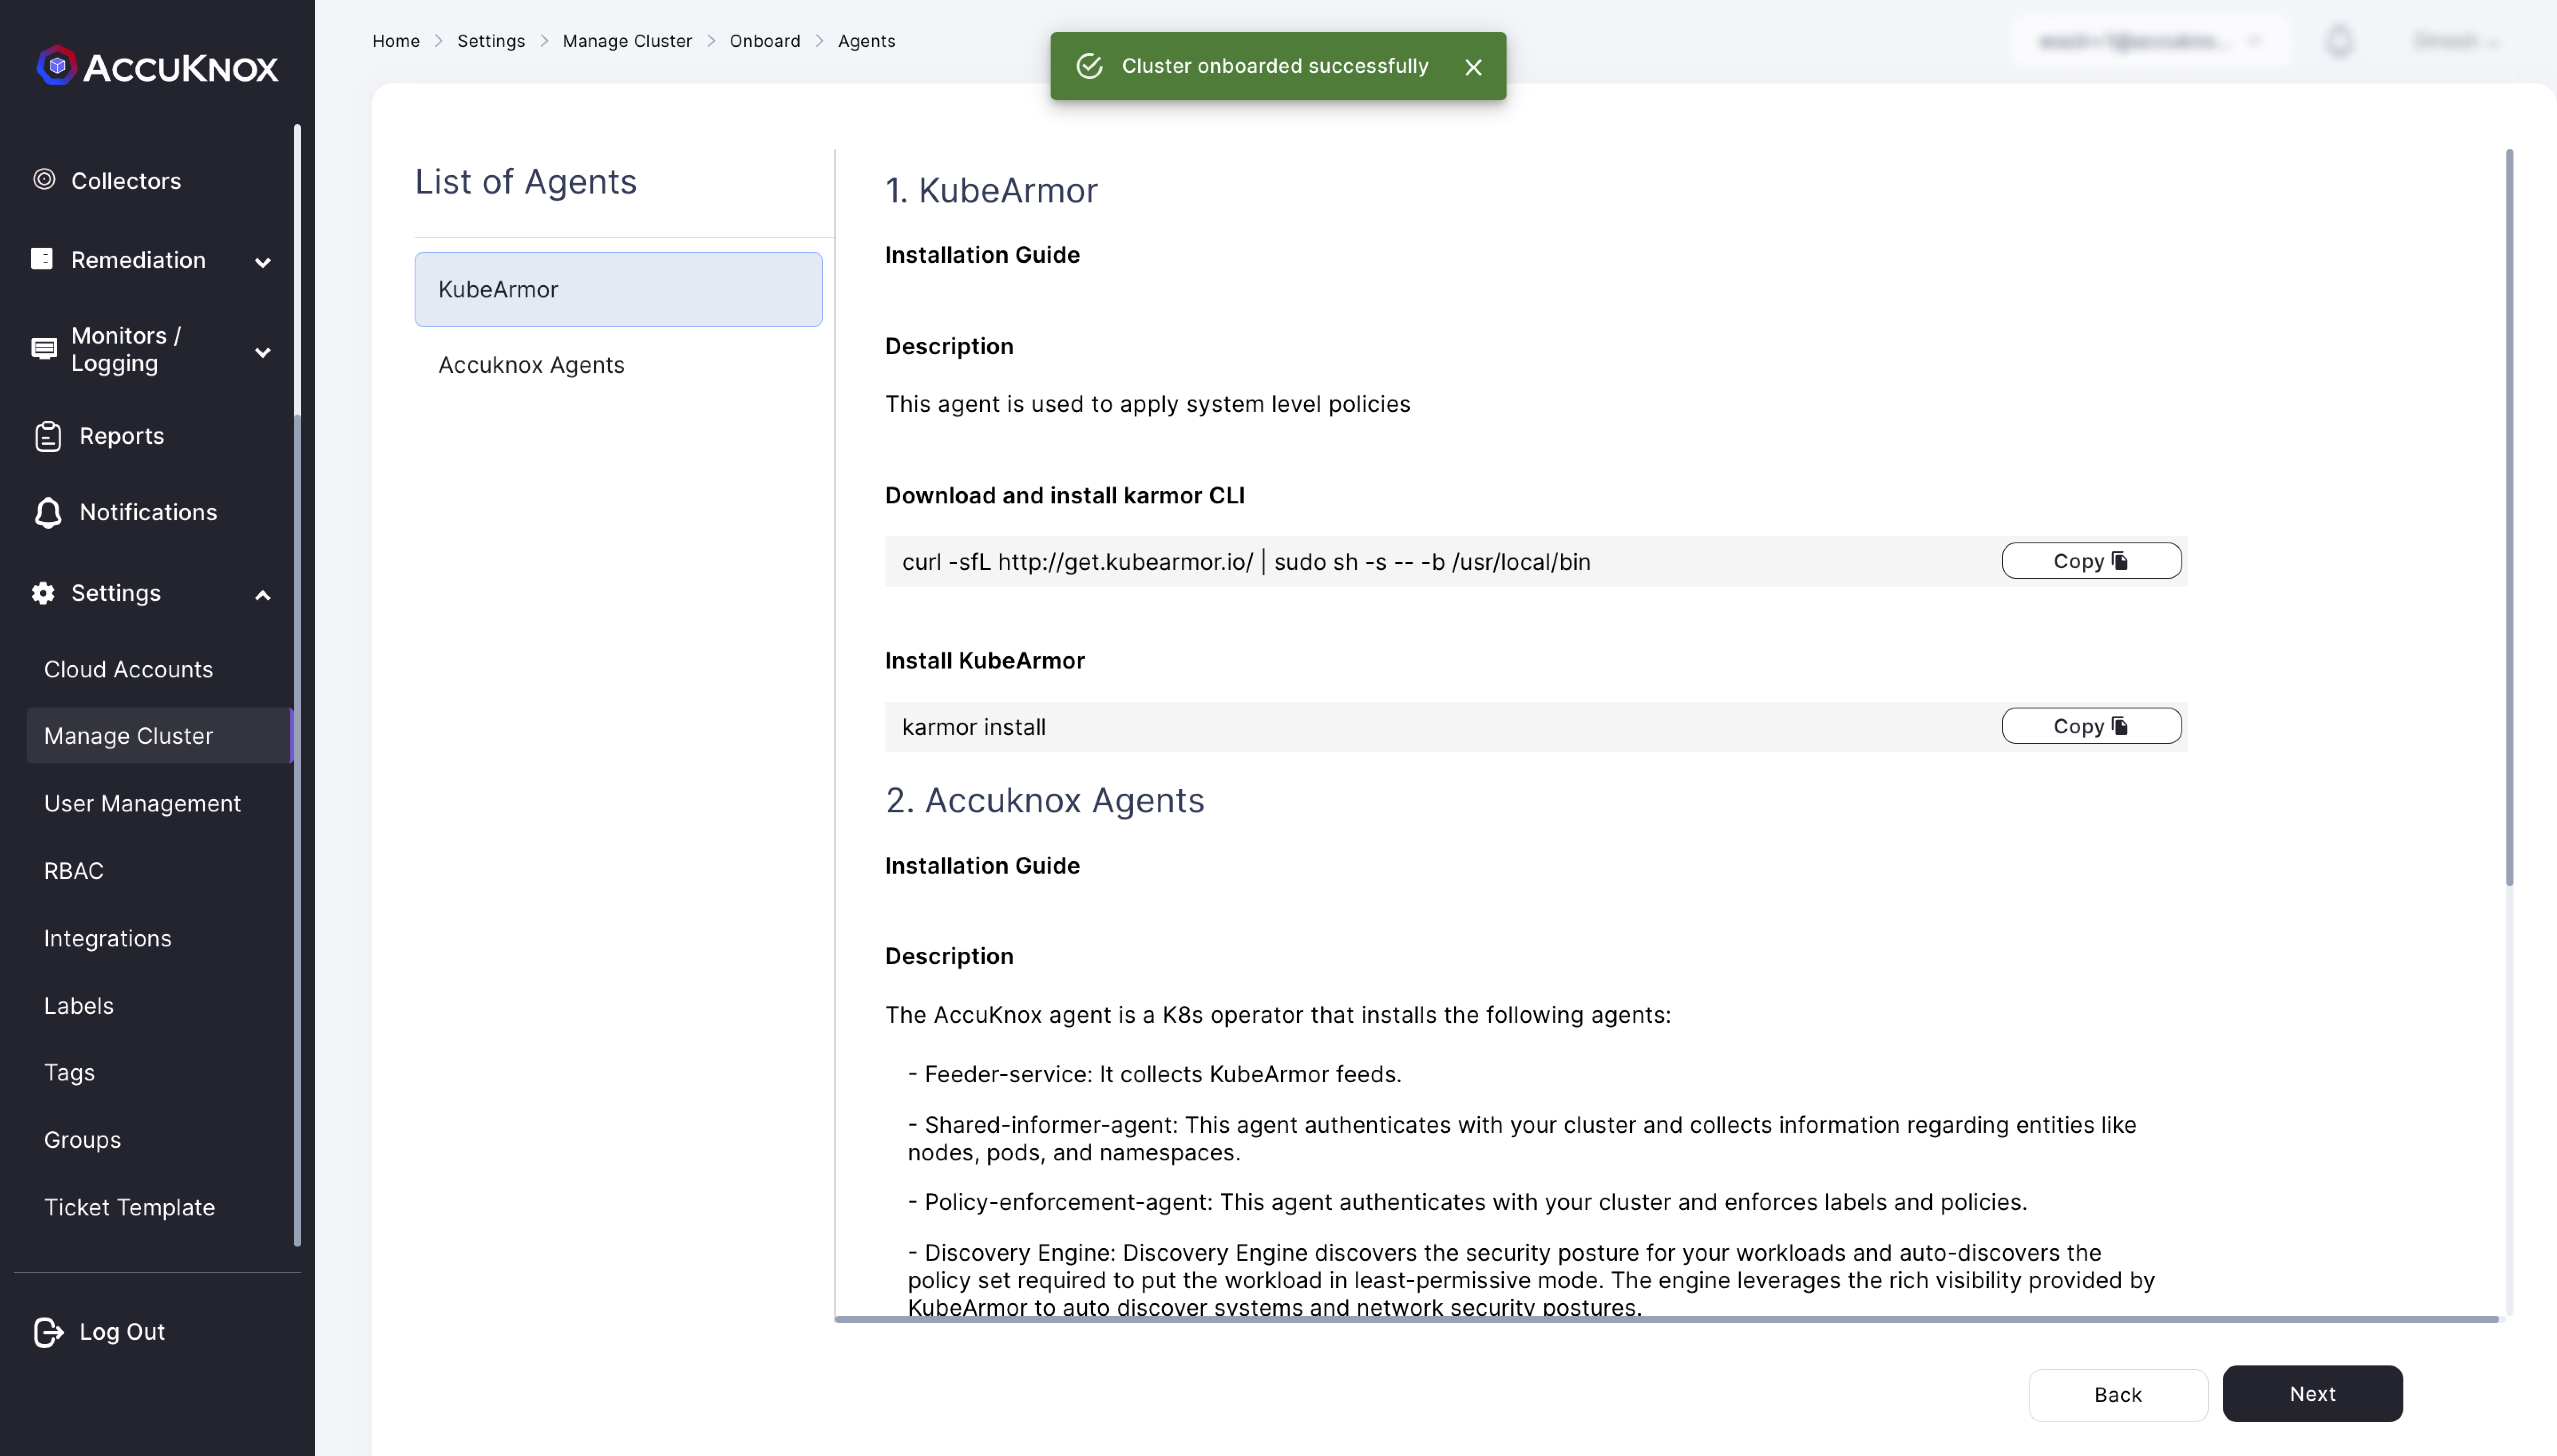Select KubeArmor in List of Agents
Image resolution: width=2557 pixels, height=1456 pixels.
point(618,289)
